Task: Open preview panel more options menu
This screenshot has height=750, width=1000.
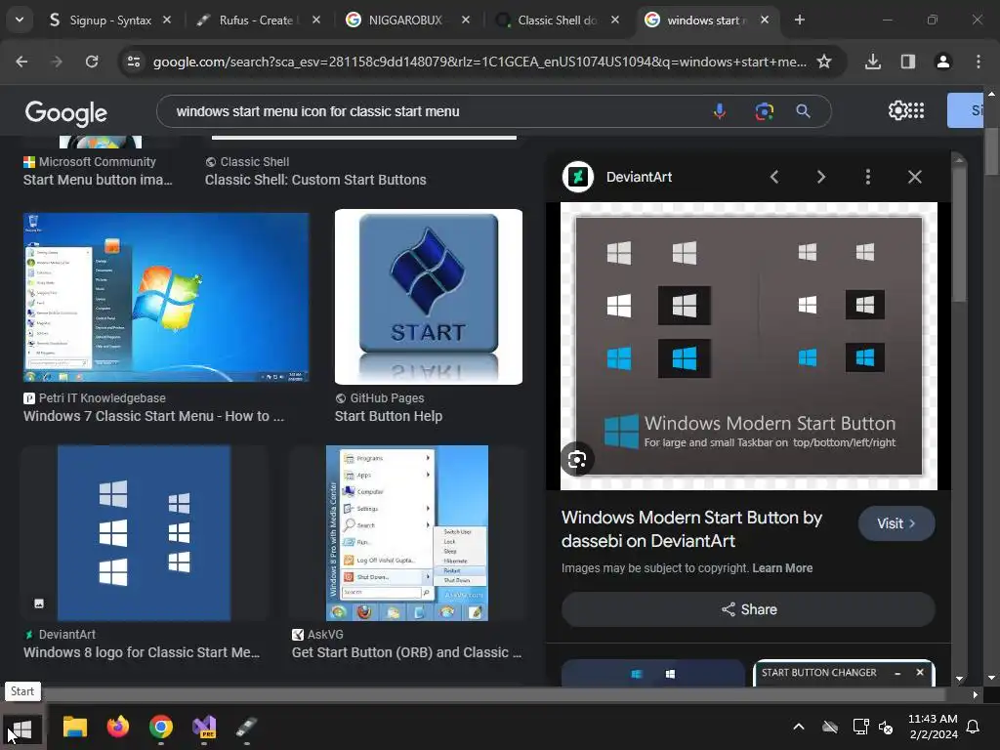Action: click(x=867, y=177)
